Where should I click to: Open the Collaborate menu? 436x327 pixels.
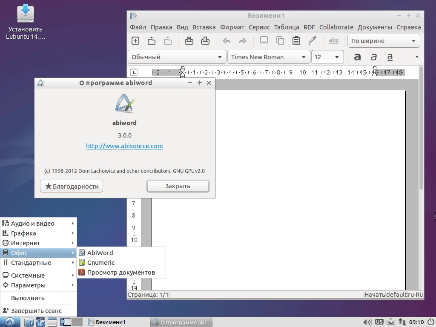(x=336, y=27)
